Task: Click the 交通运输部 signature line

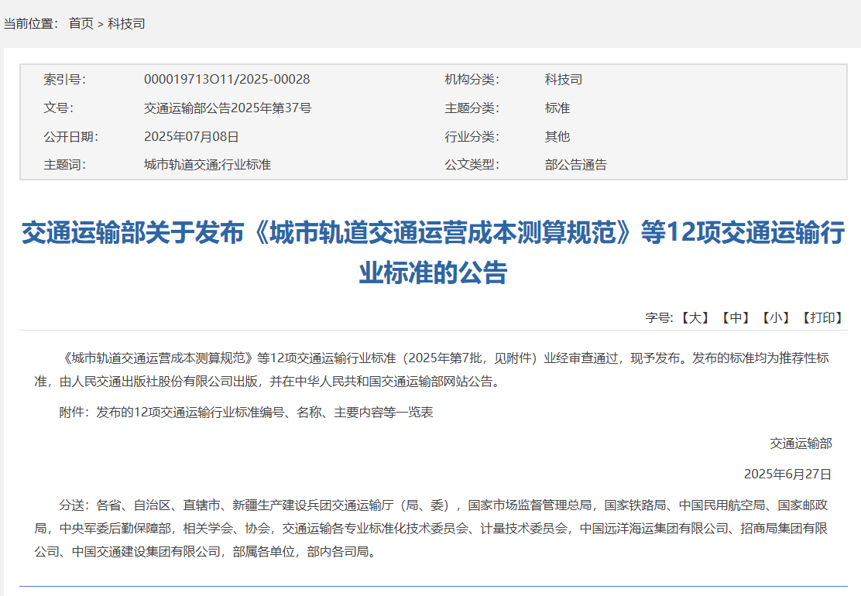Action: [x=801, y=444]
